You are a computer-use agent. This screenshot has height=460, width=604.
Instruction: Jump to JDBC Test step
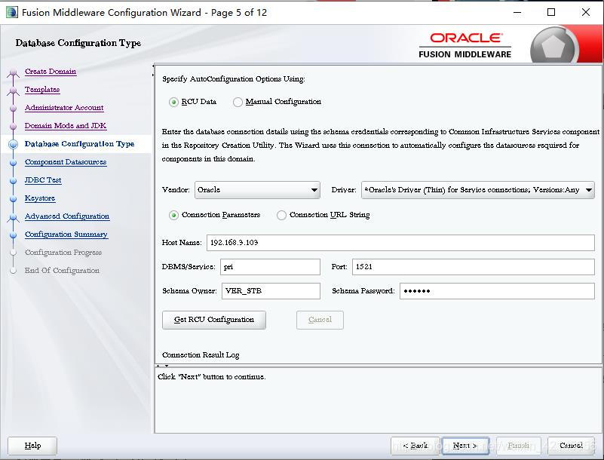click(x=43, y=180)
